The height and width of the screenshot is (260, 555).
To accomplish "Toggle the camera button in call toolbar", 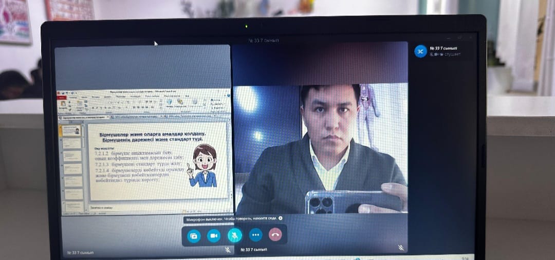I will 214,235.
